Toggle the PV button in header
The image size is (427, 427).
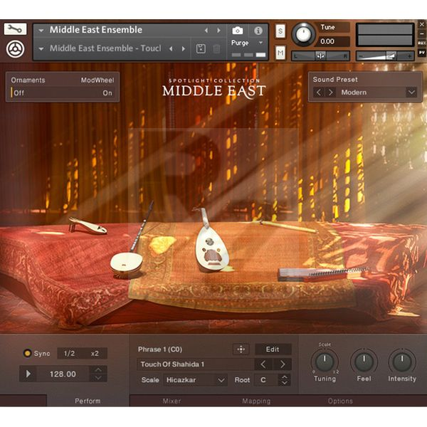tap(422, 52)
